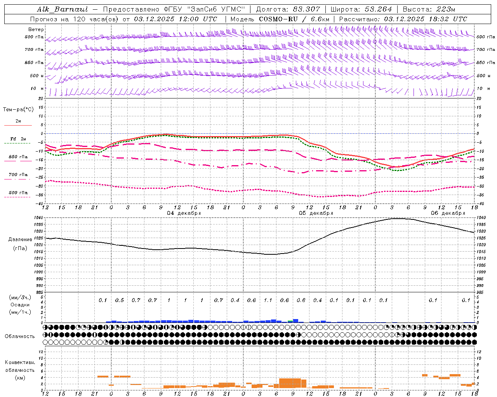
Task: Select the Облачность row label
Action: (20, 337)
